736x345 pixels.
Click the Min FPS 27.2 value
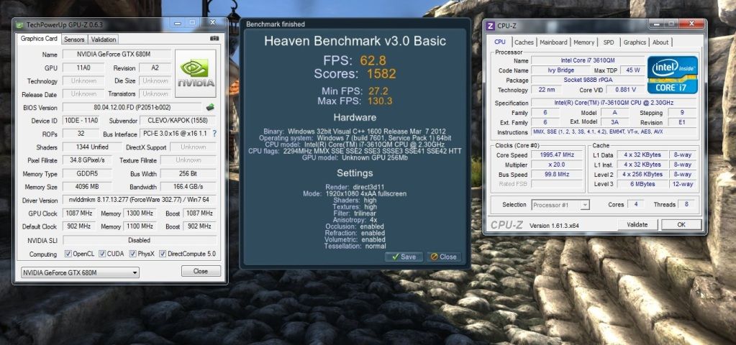[378, 91]
